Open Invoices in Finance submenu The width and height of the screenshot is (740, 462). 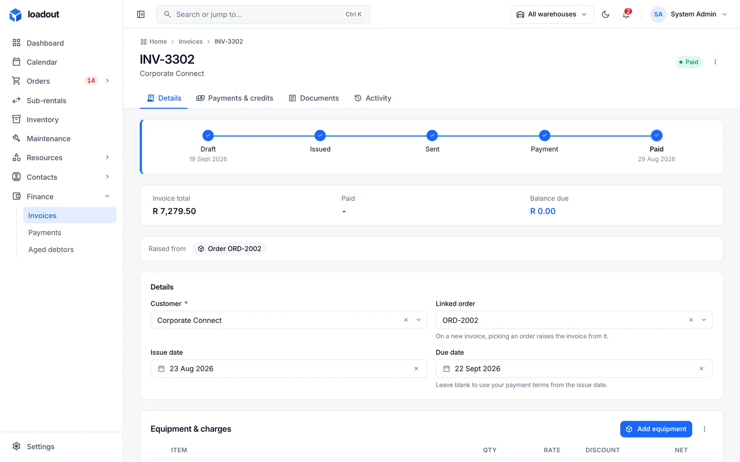click(70, 215)
